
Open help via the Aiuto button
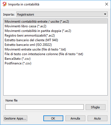coord(97,118)
